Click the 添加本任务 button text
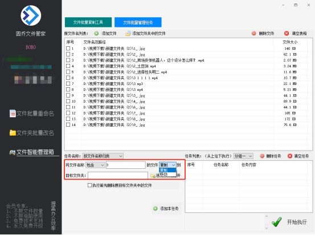This screenshot has width=315, height=235. (x=169, y=209)
